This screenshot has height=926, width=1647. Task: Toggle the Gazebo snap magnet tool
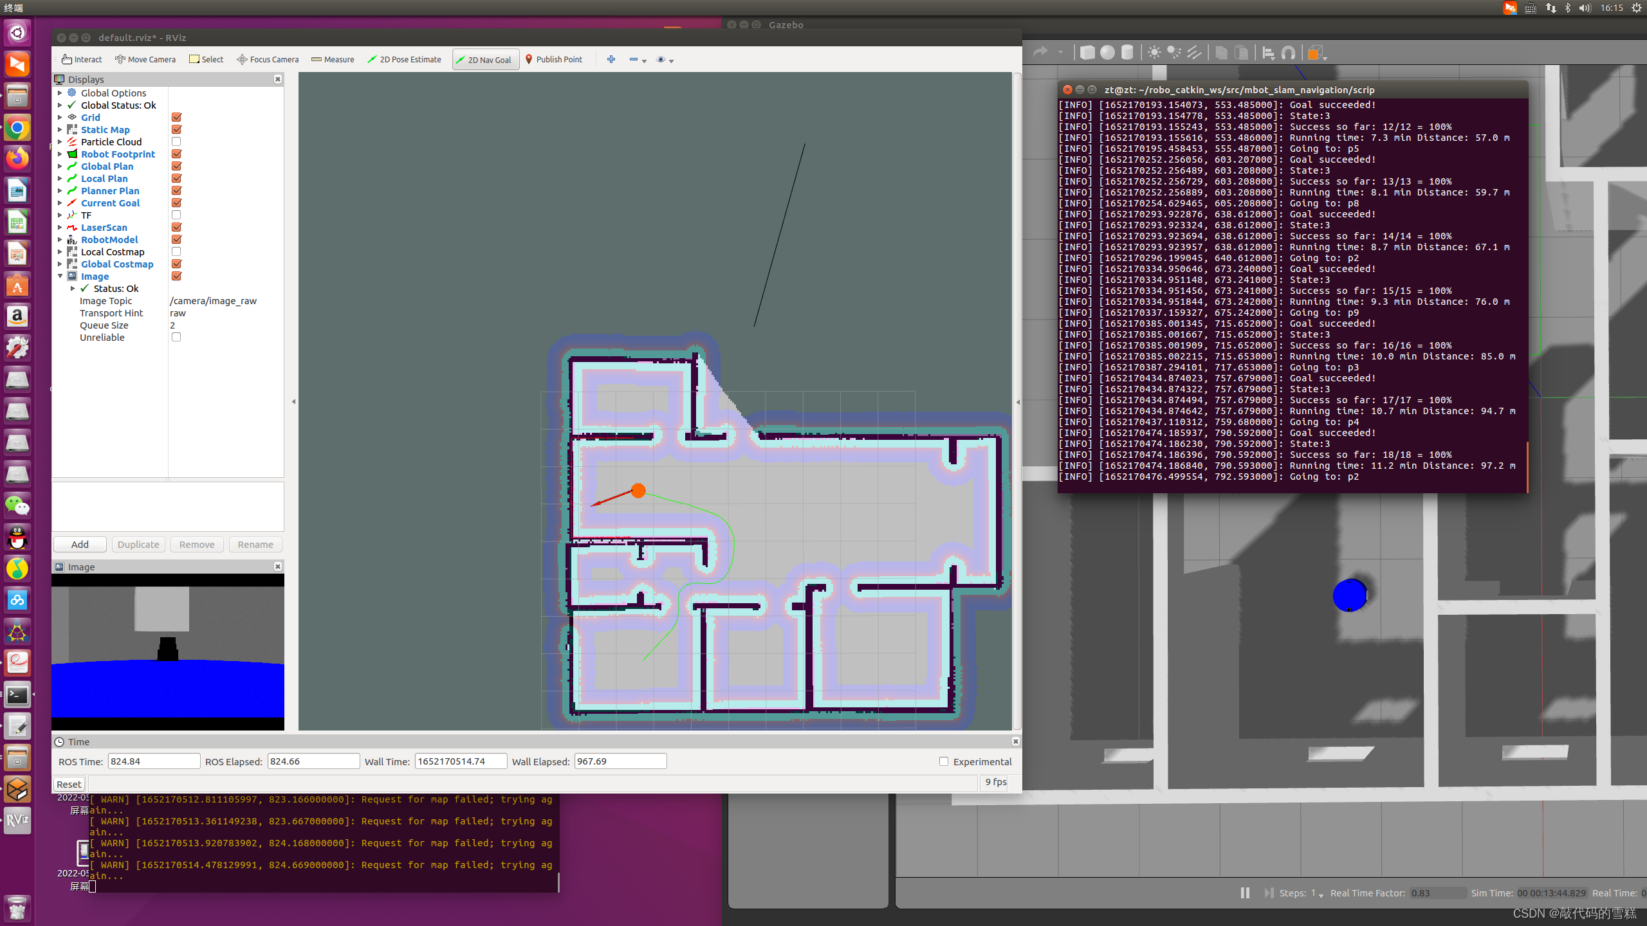(1288, 52)
